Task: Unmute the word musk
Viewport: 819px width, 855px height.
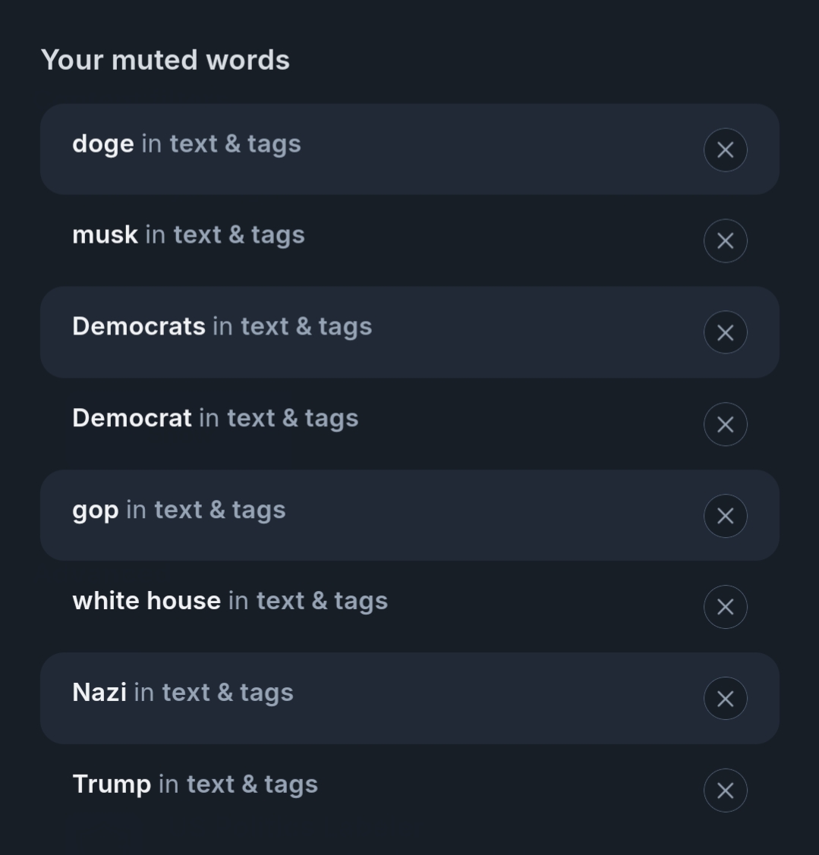Action: 725,240
